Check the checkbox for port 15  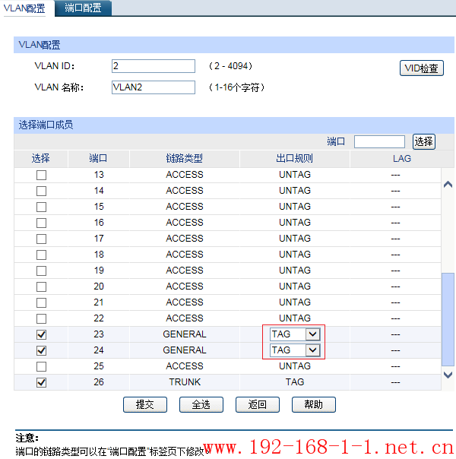click(41, 207)
